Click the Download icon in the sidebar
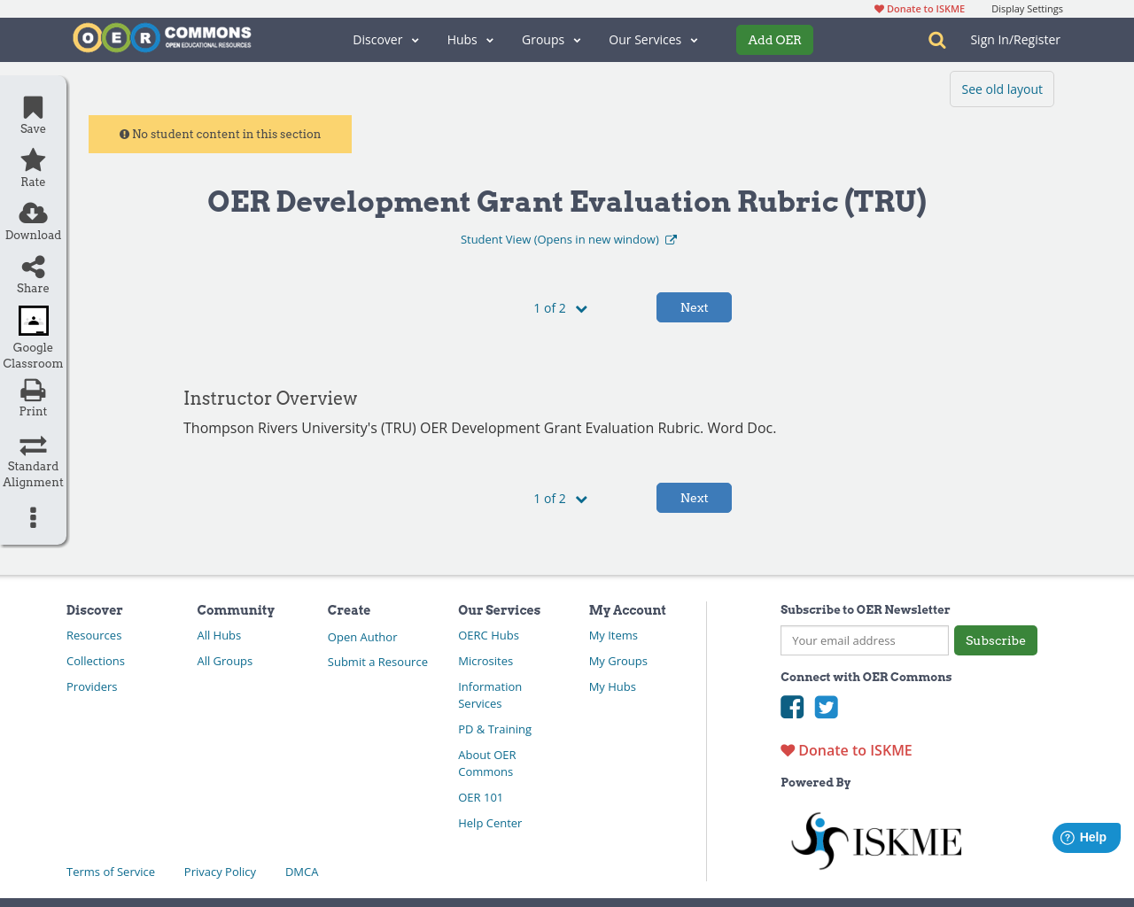Image resolution: width=1134 pixels, height=907 pixels. pyautogui.click(x=32, y=213)
